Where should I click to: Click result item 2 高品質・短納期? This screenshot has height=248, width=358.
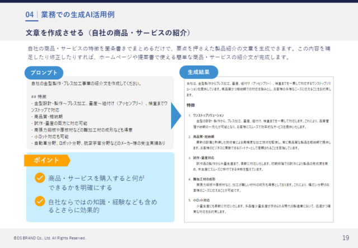(x=204, y=137)
